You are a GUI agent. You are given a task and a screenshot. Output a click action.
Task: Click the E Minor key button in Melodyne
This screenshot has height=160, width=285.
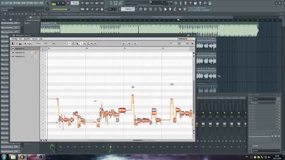tap(38, 44)
